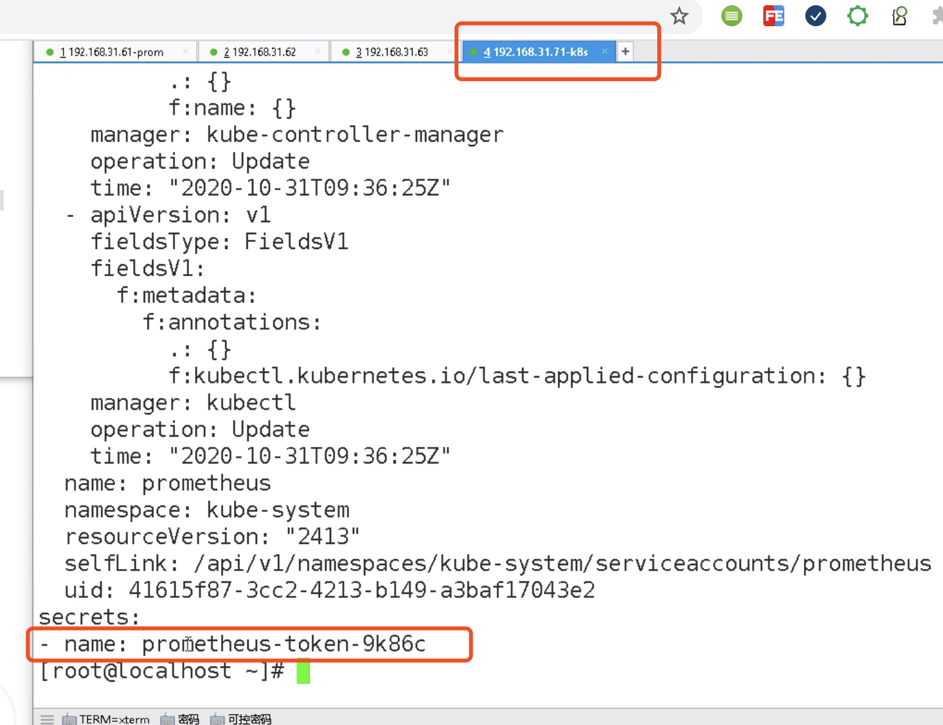Screen dimensions: 943x725
Task: Click the 'fieldsType: FieldsV1' line
Action: click(219, 242)
